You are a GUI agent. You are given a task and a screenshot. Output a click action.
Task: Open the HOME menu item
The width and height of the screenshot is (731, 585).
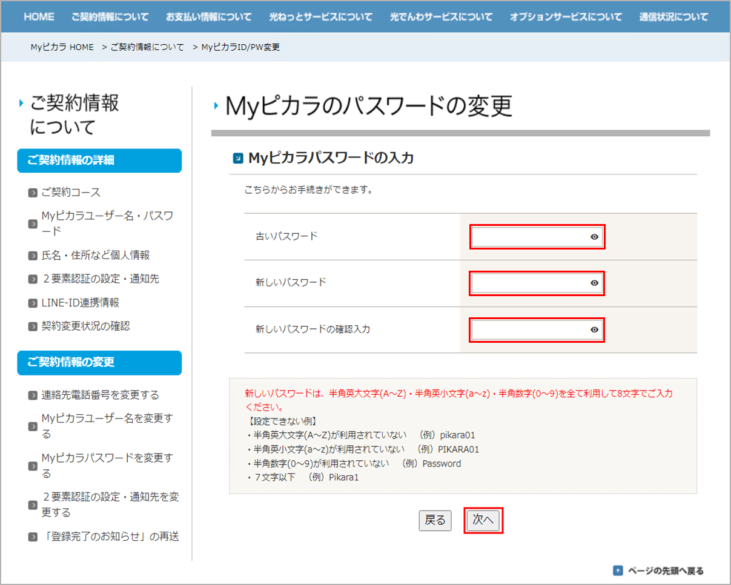click(x=39, y=16)
